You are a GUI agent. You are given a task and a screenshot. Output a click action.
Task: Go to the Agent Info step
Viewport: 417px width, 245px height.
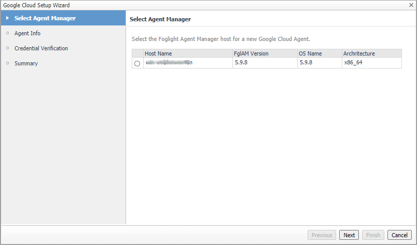click(27, 33)
